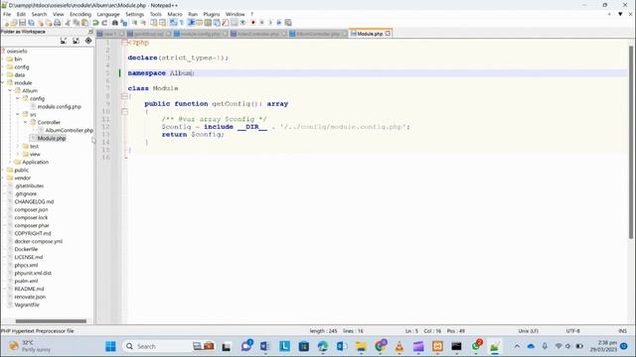
Task: Click the Stop recording macro icon
Action: point(261,23)
